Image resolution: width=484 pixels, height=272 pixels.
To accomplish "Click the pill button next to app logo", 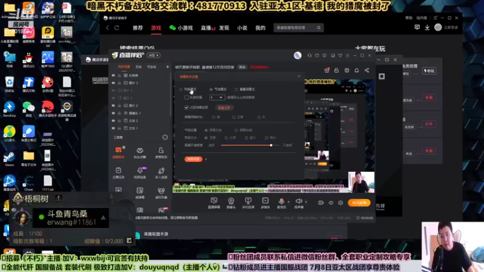I will [154, 55].
